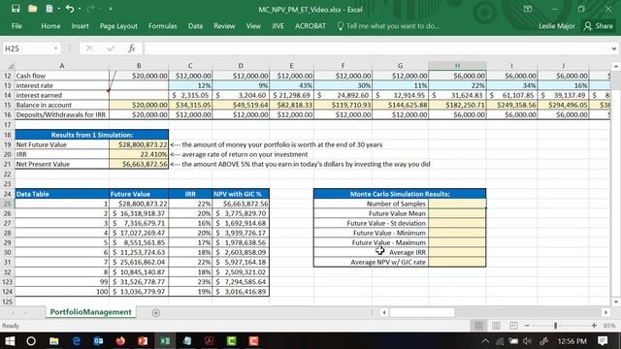The height and width of the screenshot is (349, 621).
Task: Open the JIVE ribbon tab
Action: [x=278, y=26]
